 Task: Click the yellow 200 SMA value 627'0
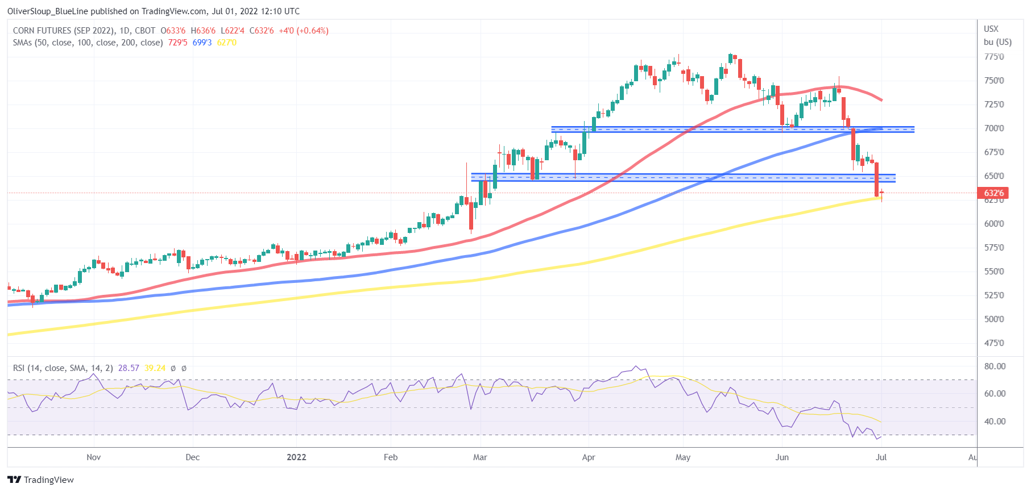tap(226, 43)
